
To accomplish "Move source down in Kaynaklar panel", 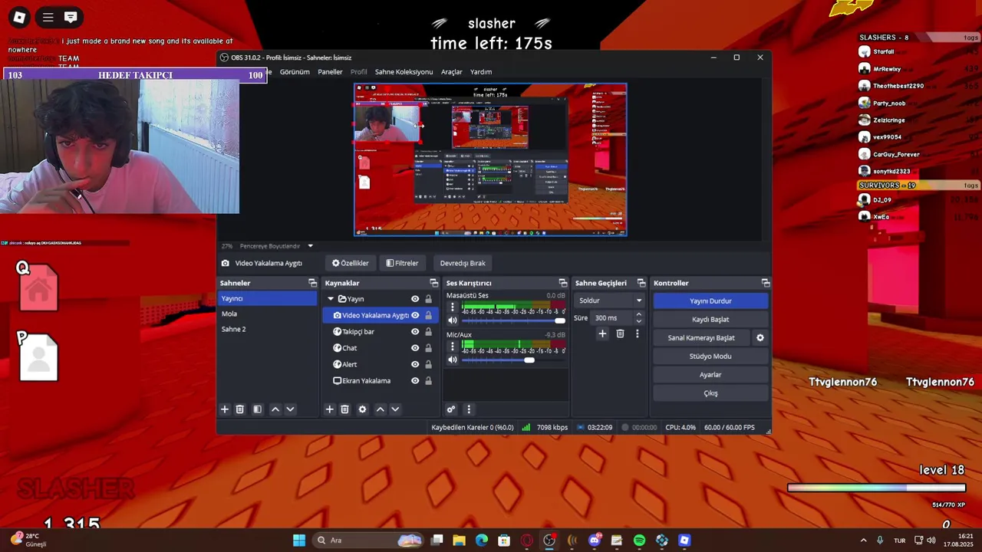I will coord(395,409).
